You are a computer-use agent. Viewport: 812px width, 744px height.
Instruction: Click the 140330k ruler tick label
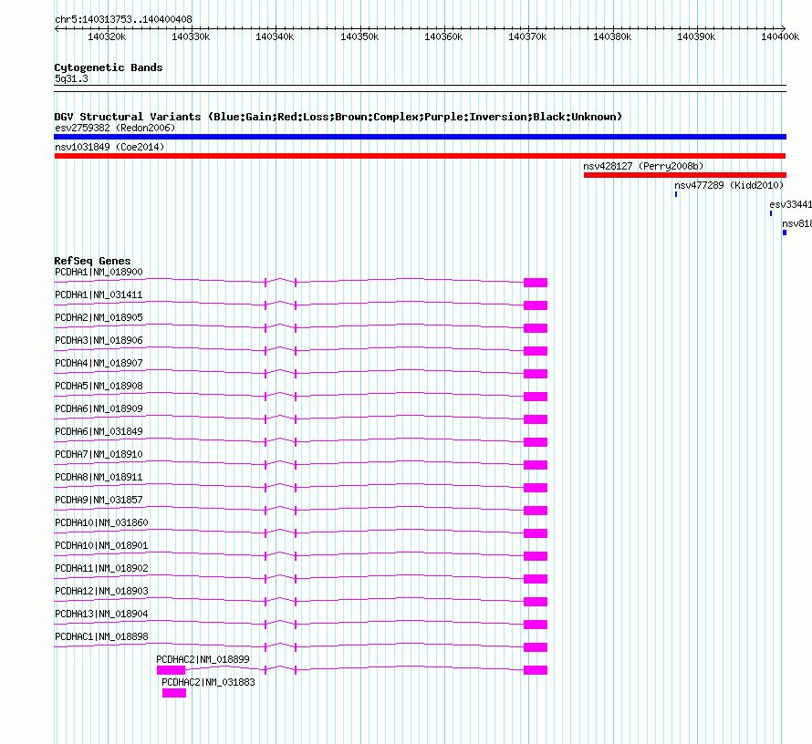191,36
